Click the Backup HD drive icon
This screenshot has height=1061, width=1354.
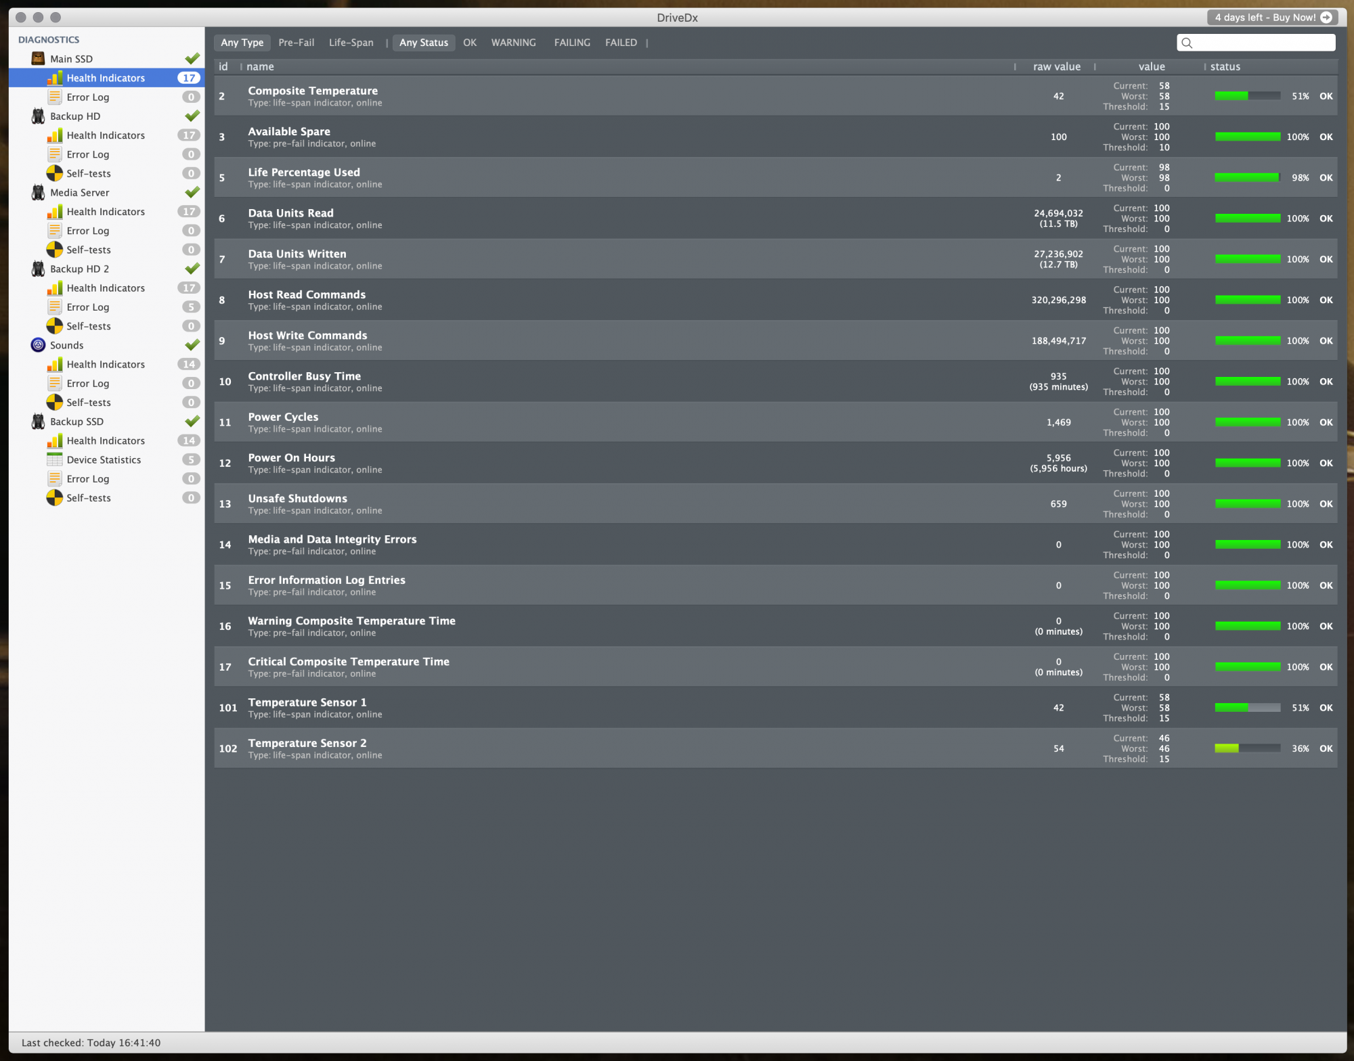(39, 116)
